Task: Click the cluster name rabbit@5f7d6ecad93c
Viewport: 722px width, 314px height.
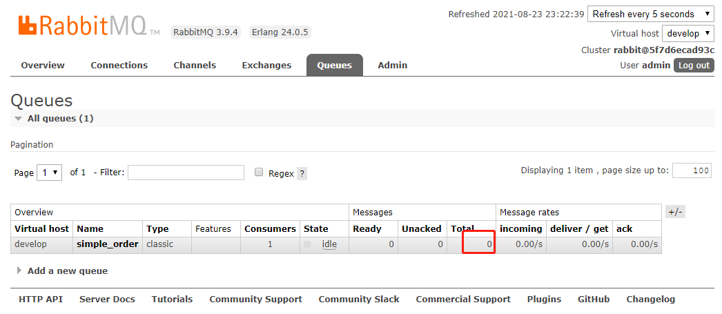Action: pos(664,50)
